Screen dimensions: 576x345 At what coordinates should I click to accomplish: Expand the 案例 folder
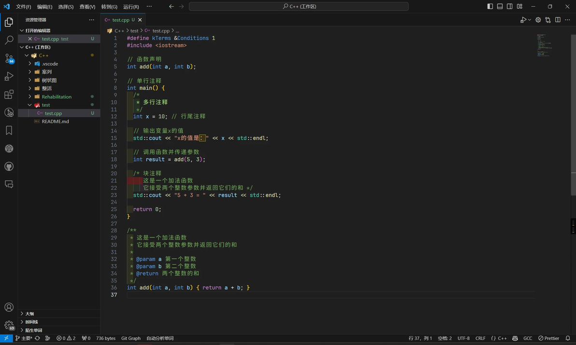click(59, 72)
